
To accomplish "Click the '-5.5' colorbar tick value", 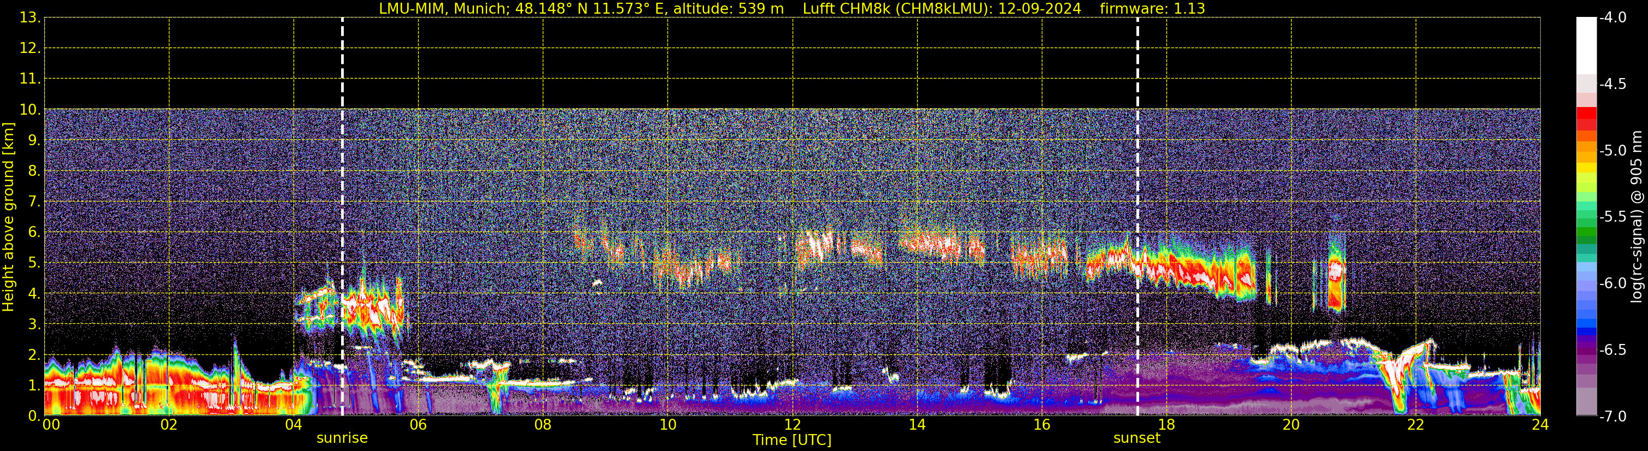I will [x=1613, y=217].
